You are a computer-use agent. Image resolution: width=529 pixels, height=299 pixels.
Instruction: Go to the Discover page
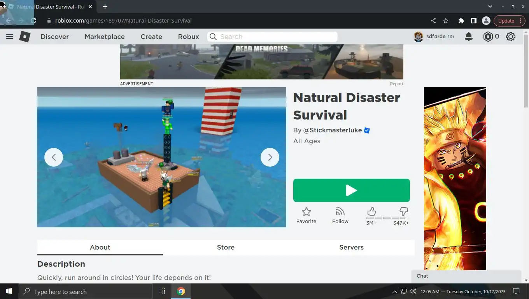(x=55, y=37)
